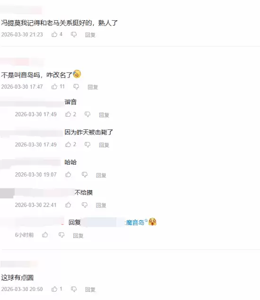This screenshot has width=260, height=300.
Task: Thumbs-down the 哈哈 reply
Action: pos(85,175)
